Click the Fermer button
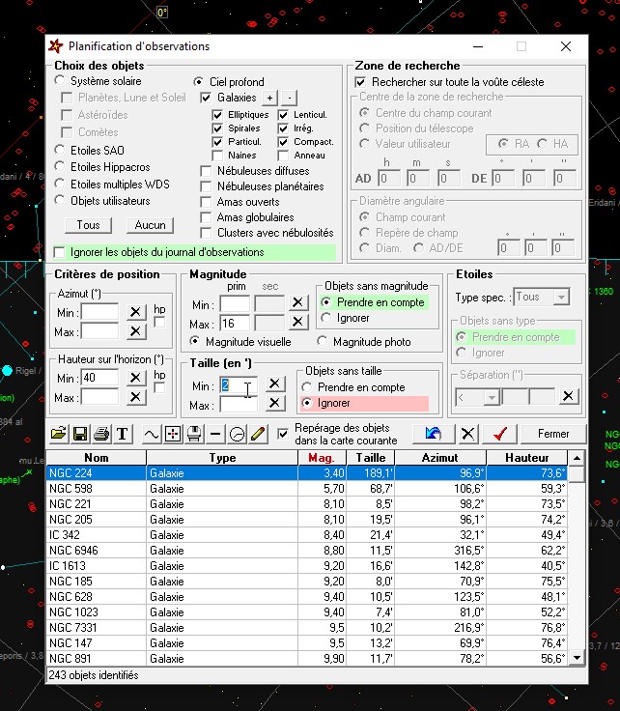 click(553, 434)
